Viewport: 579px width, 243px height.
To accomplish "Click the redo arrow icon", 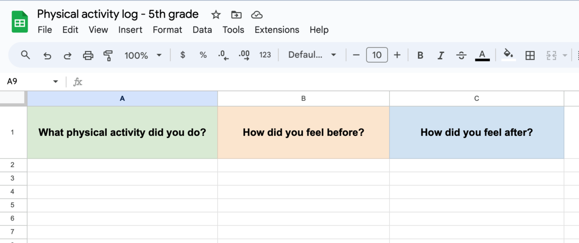I will [67, 55].
